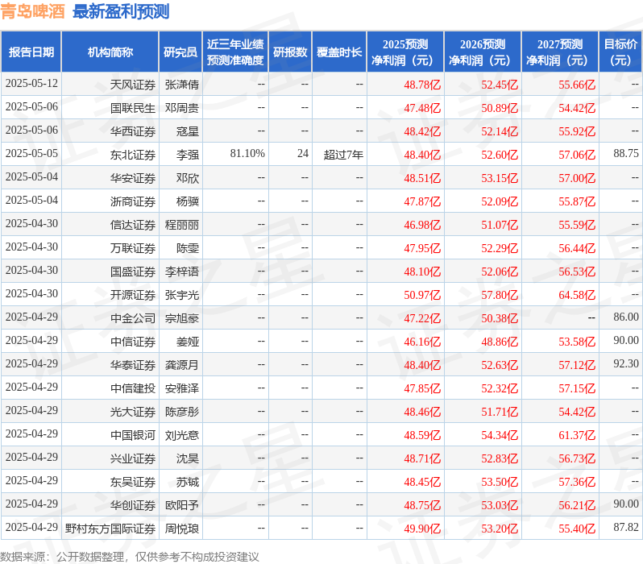Click analyst name 欧阳予
Screen dimensions: 643x564
181,506
